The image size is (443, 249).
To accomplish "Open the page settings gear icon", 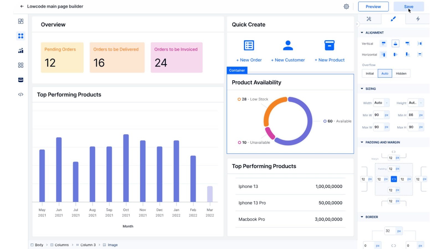I will [x=346, y=6].
